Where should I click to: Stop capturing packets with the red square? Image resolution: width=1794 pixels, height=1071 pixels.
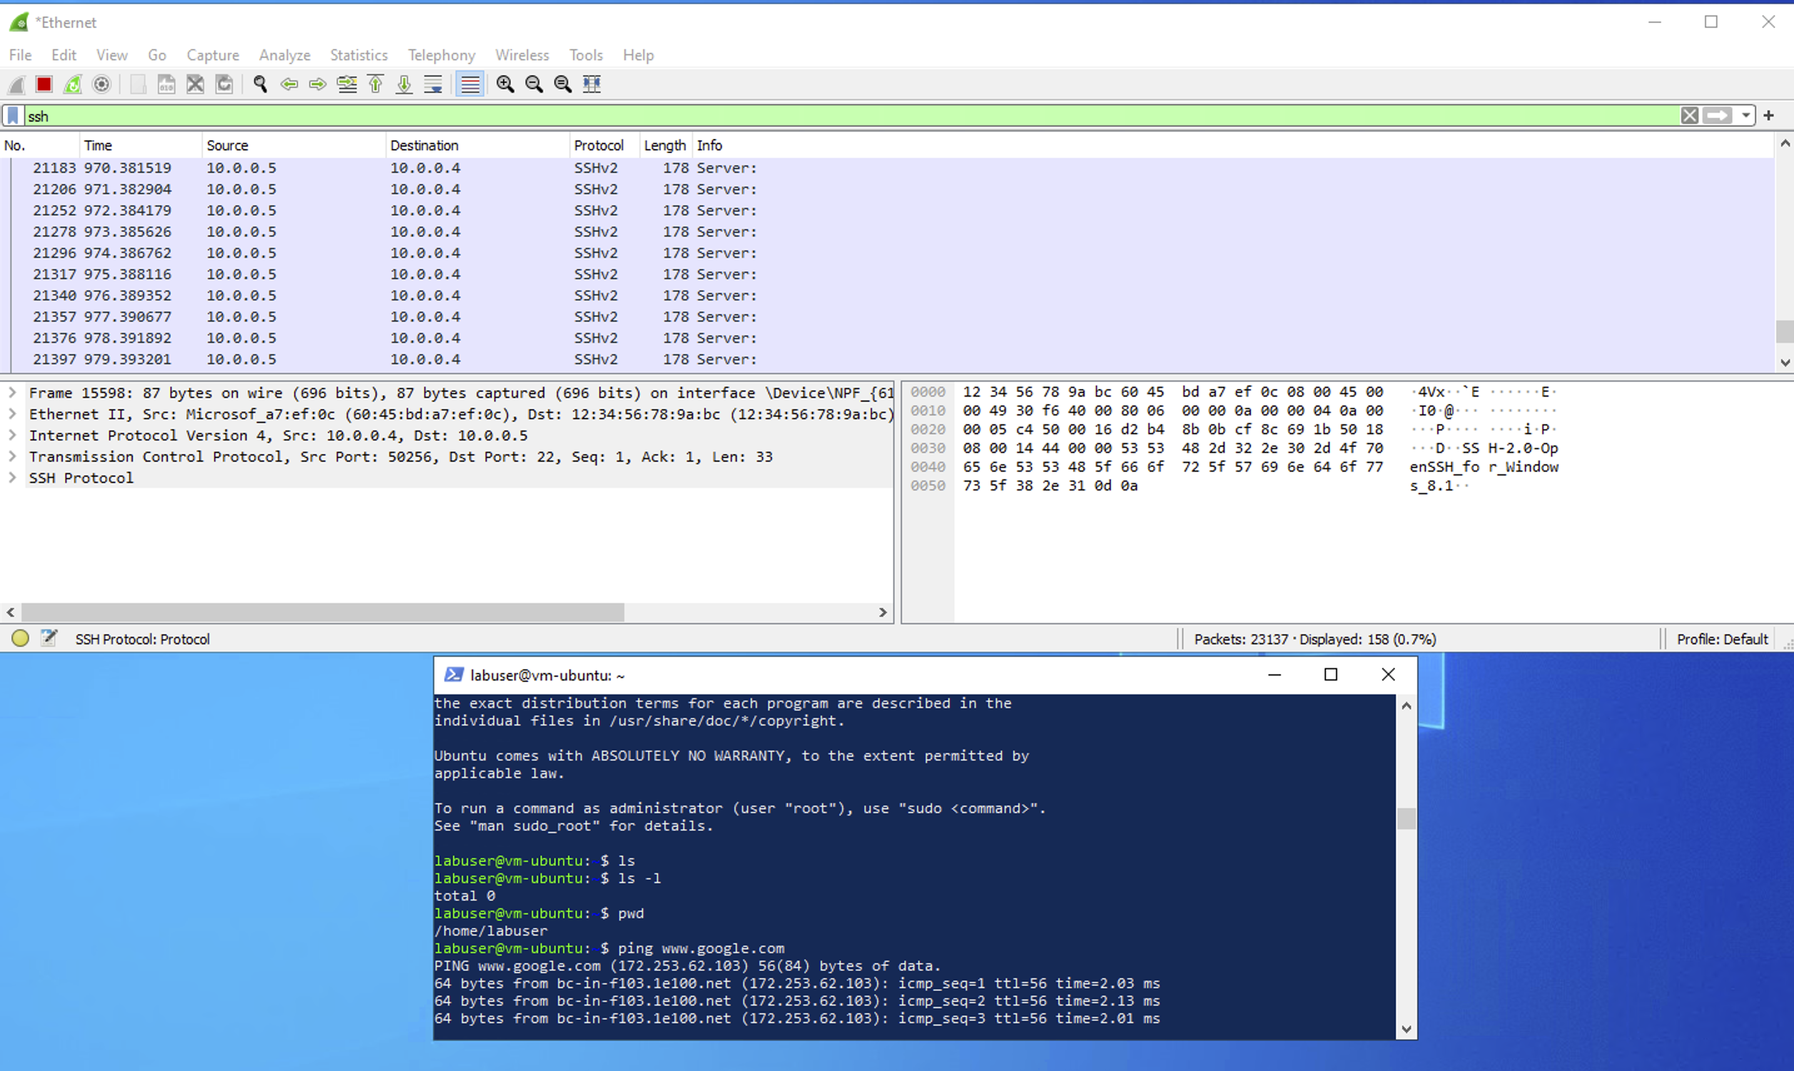44,84
